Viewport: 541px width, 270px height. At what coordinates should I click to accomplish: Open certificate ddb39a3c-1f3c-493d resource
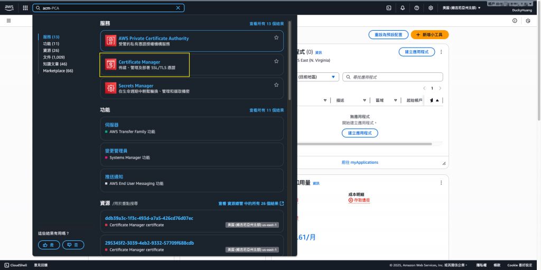pyautogui.click(x=149, y=218)
